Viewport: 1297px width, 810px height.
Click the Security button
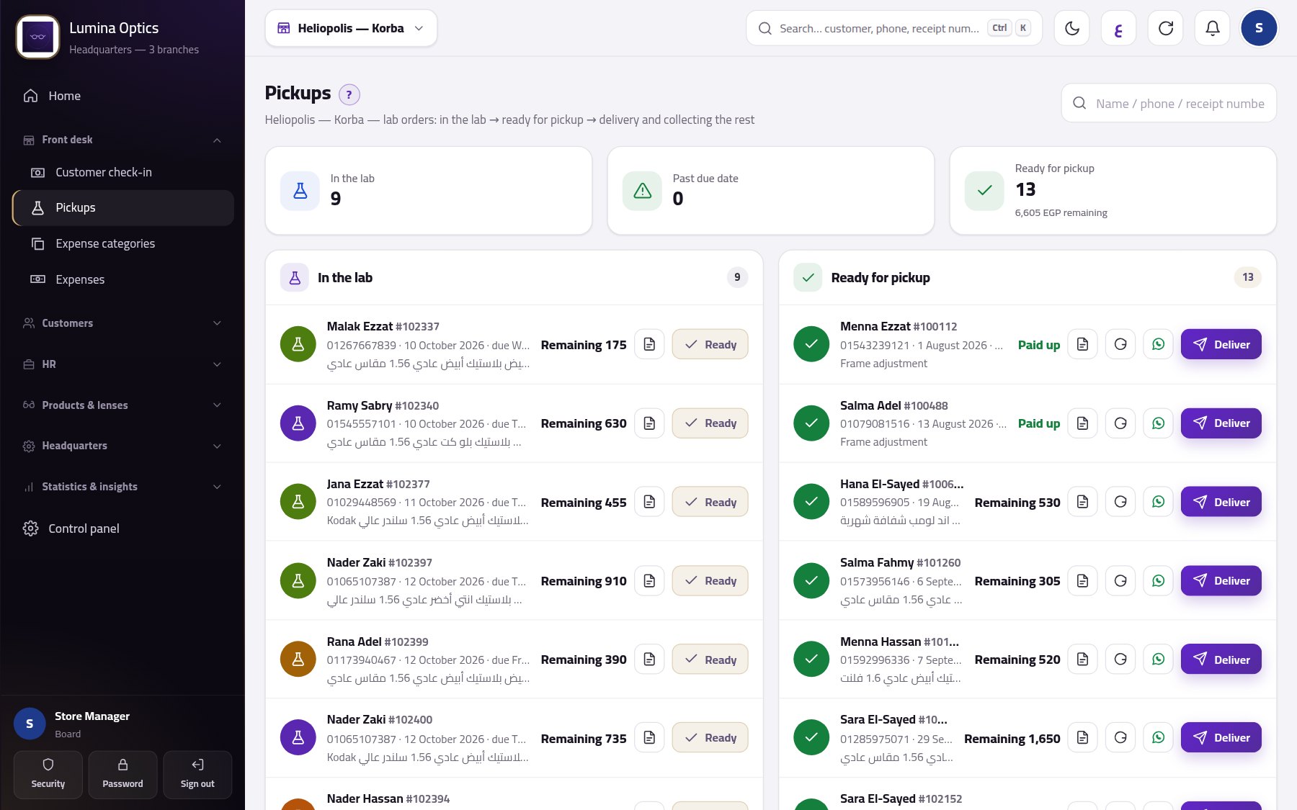coord(48,775)
